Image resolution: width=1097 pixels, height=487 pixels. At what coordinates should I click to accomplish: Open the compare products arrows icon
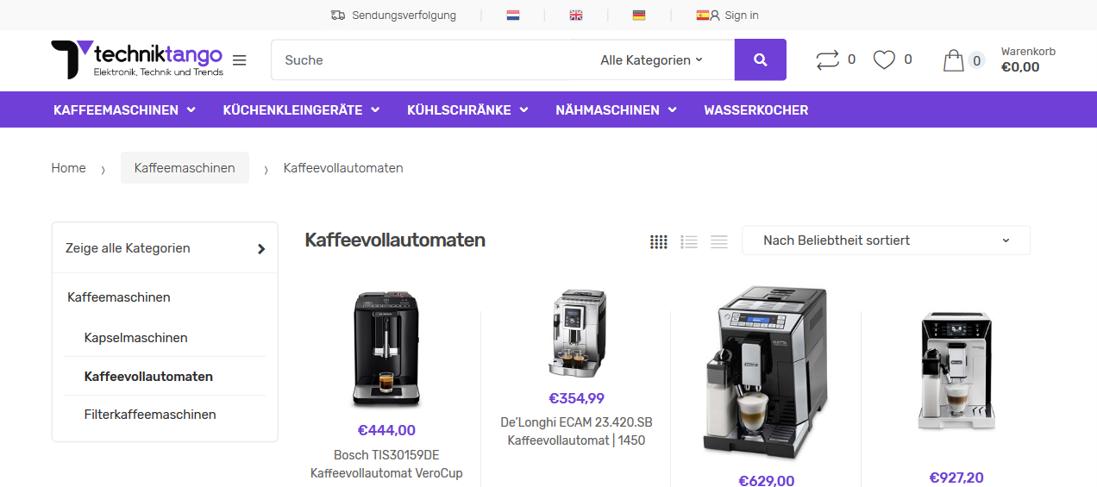click(x=827, y=59)
